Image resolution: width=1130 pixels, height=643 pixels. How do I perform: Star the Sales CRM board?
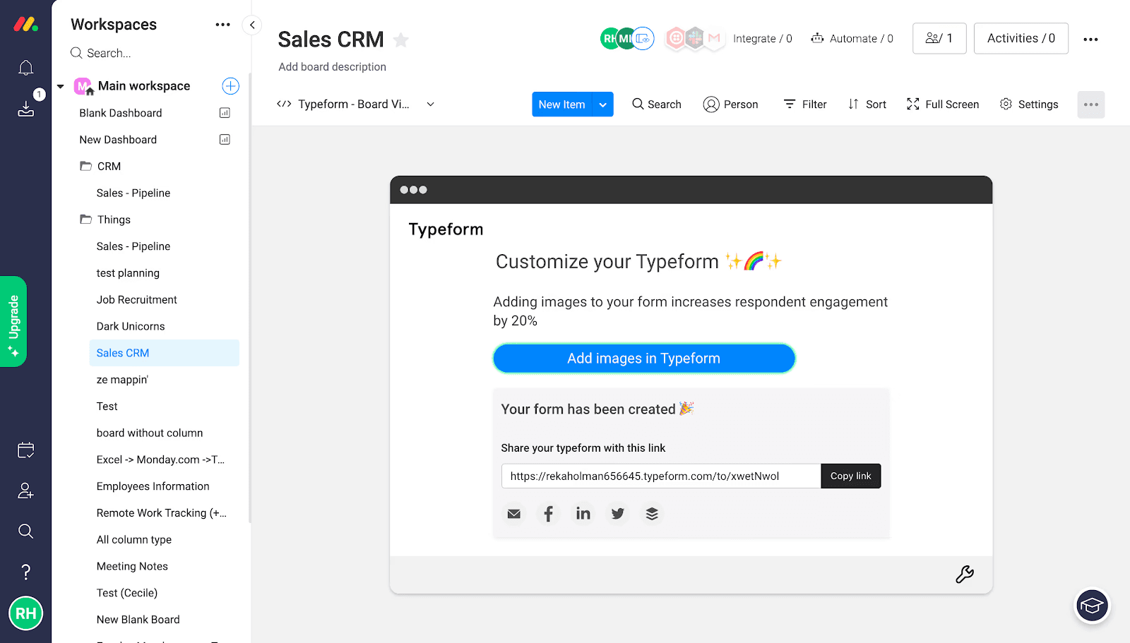tap(401, 40)
